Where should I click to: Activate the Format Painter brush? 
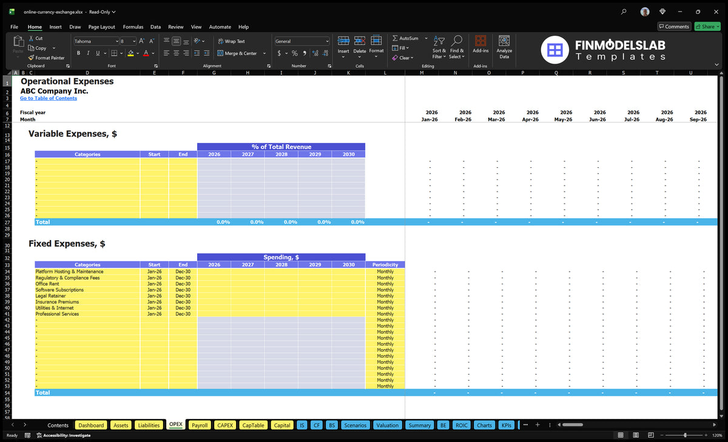point(32,58)
